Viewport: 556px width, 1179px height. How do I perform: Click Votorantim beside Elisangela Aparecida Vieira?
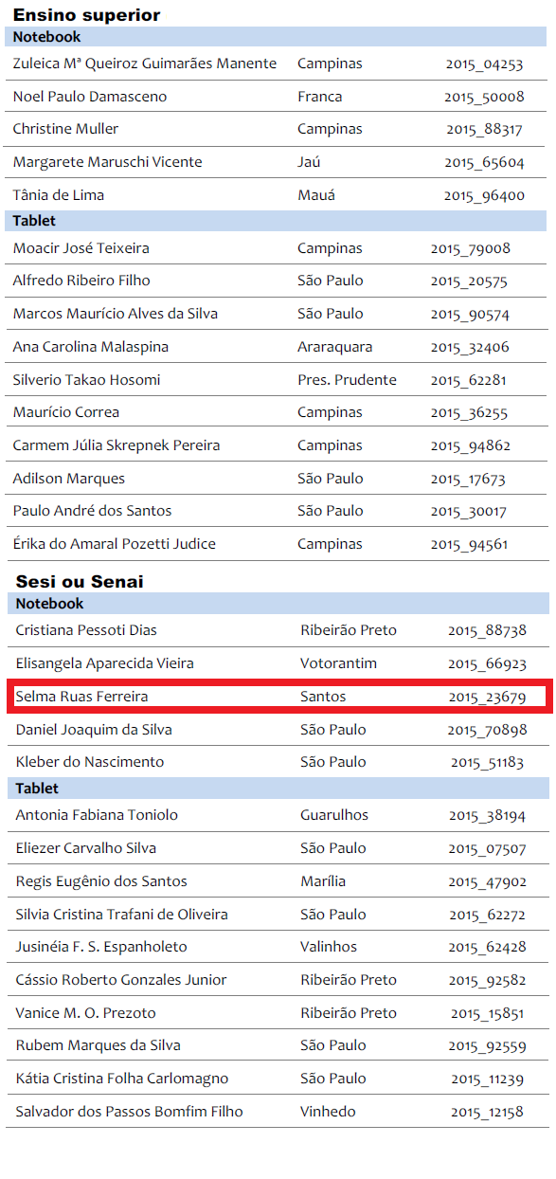(x=339, y=663)
